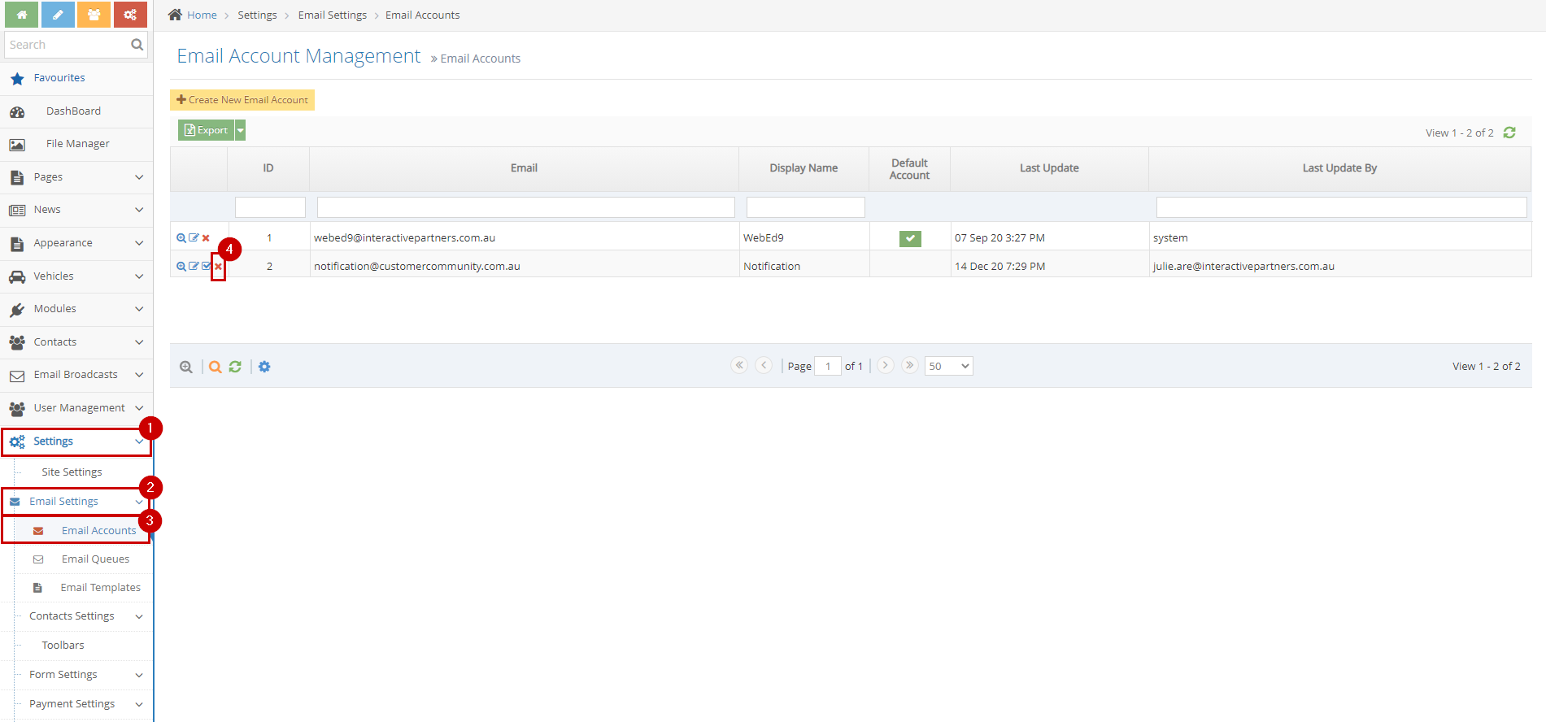Click the default account green check for WebEd9

pos(910,238)
